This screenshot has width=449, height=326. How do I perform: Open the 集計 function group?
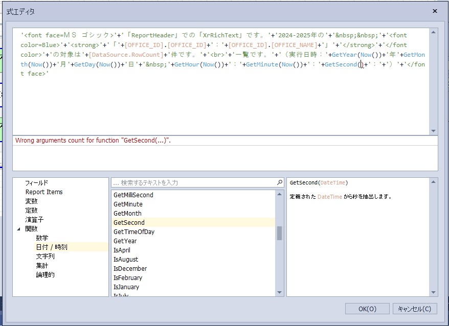(42, 265)
